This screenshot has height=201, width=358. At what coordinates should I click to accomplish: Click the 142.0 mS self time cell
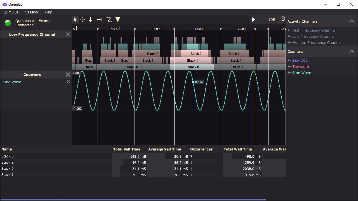pyautogui.click(x=129, y=156)
